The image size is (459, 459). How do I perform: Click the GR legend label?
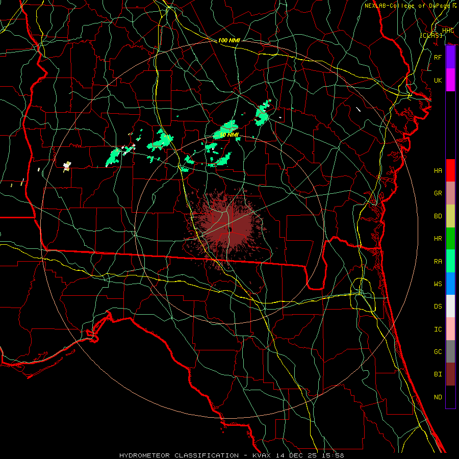[438, 193]
